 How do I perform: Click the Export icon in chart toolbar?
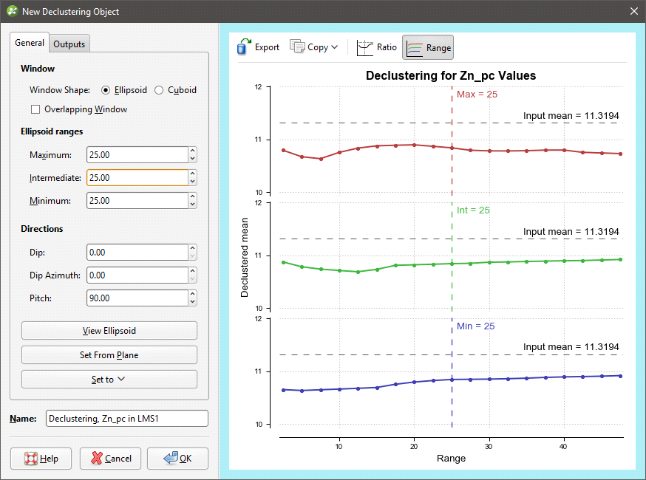(x=245, y=47)
